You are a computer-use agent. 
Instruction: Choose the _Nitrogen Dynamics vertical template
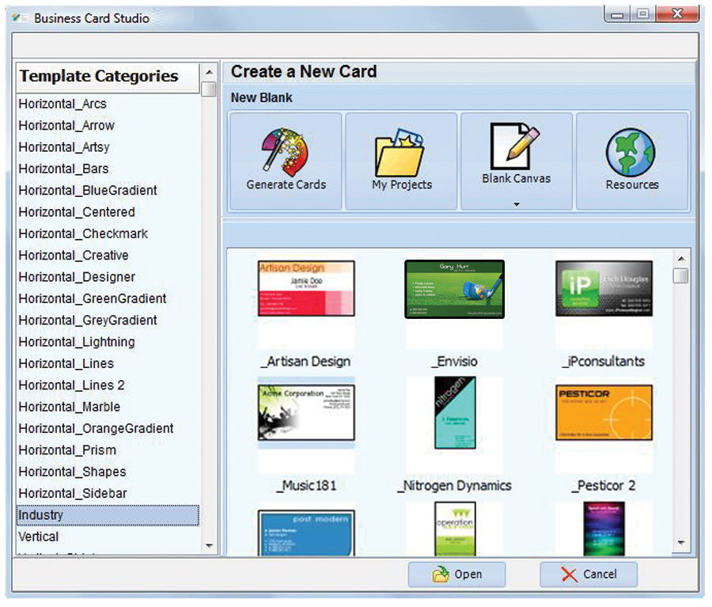click(x=455, y=413)
